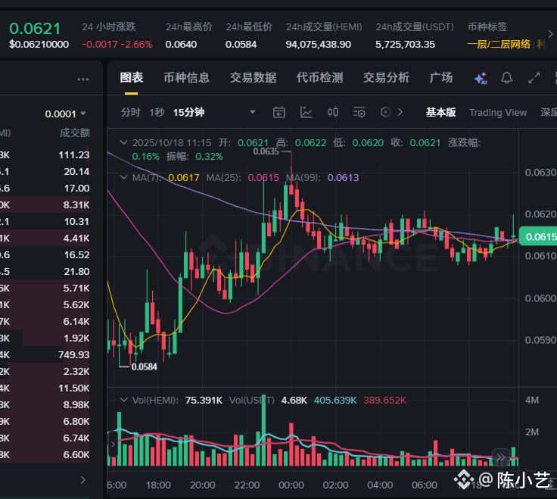Image resolution: width=557 pixels, height=499 pixels.
Task: Open the AI assistant sparkle icon
Action: pyautogui.click(x=481, y=78)
